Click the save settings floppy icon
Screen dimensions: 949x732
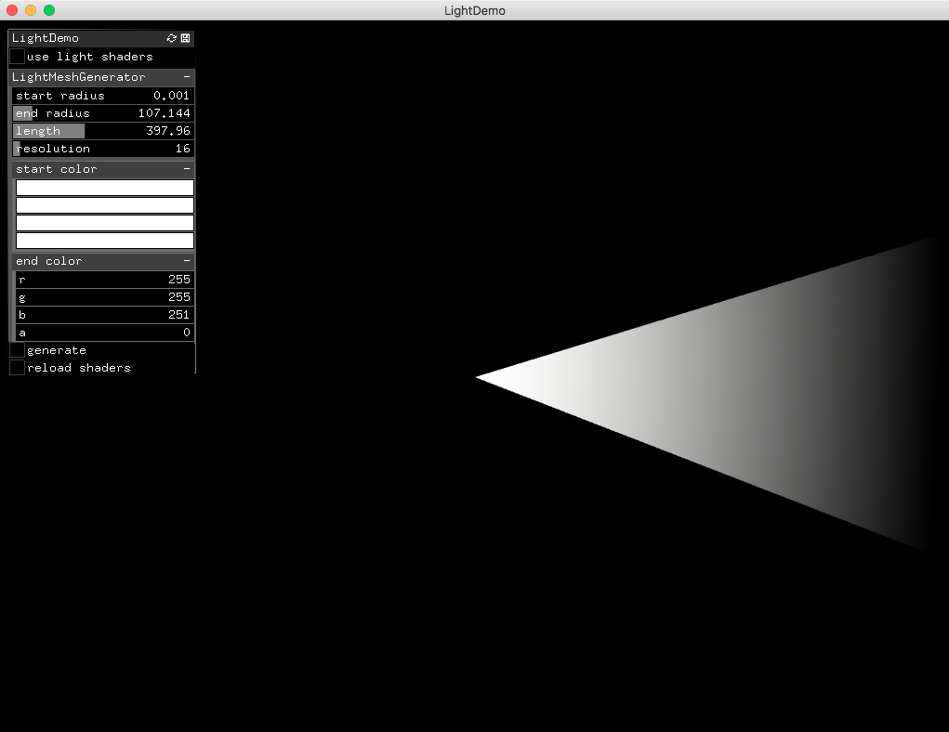point(184,38)
